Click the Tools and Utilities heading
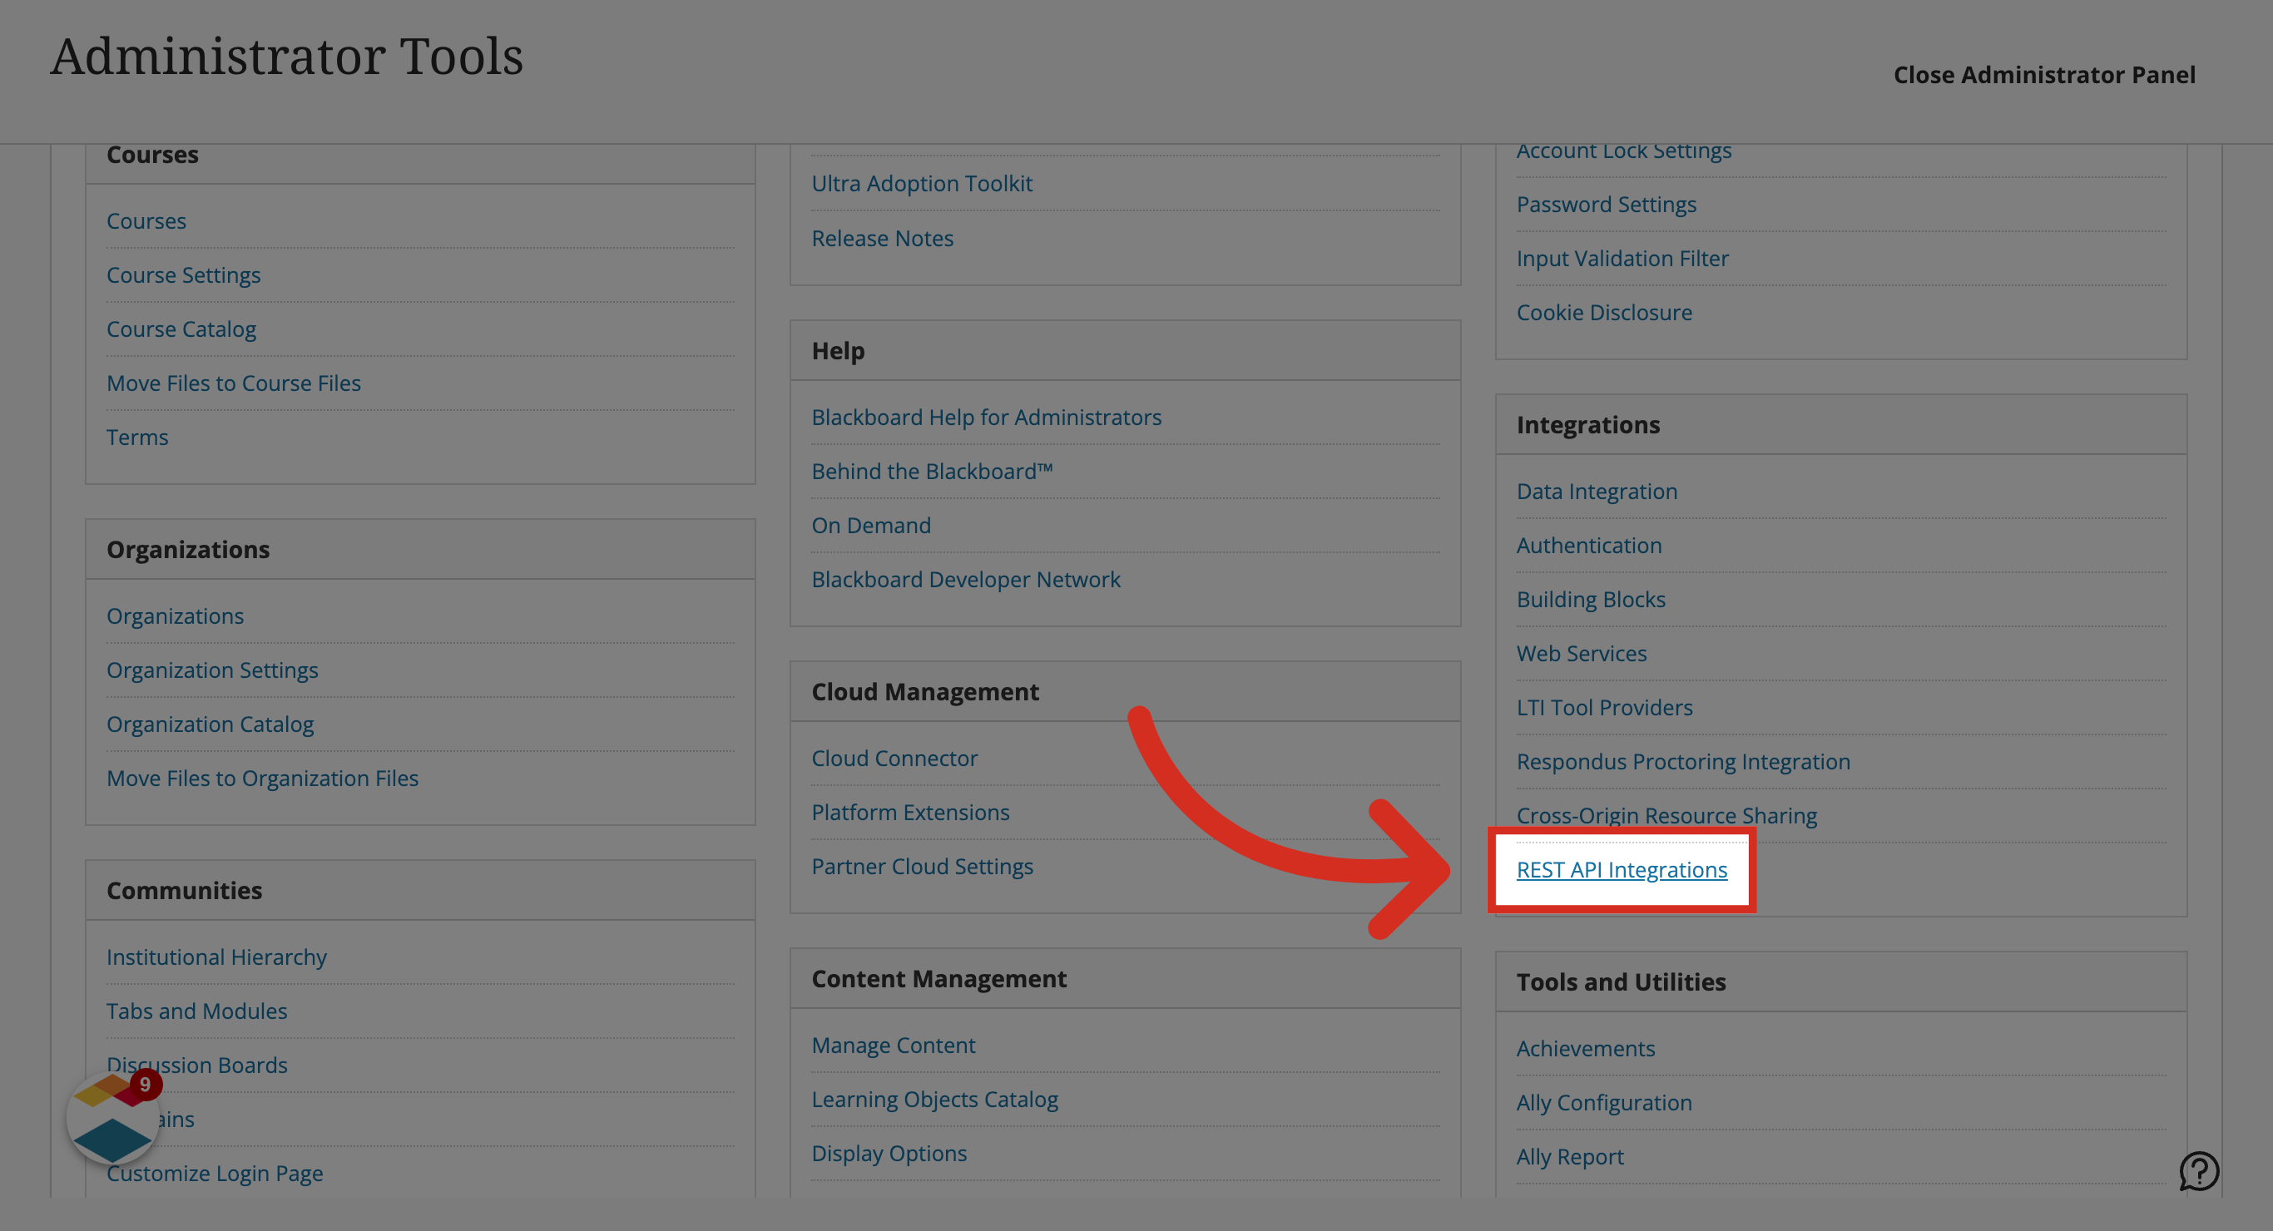The height and width of the screenshot is (1231, 2273). pos(1621,982)
